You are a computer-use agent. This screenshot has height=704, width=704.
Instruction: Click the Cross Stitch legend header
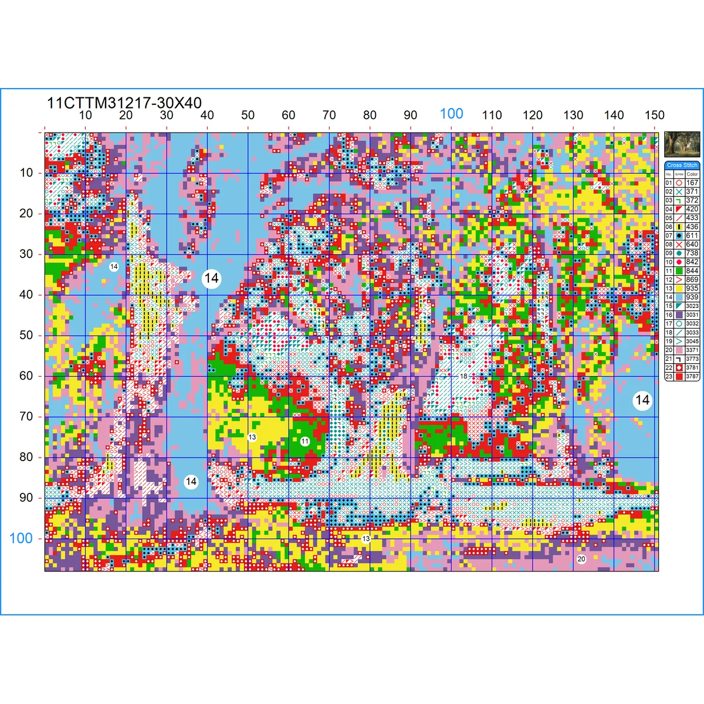(682, 165)
